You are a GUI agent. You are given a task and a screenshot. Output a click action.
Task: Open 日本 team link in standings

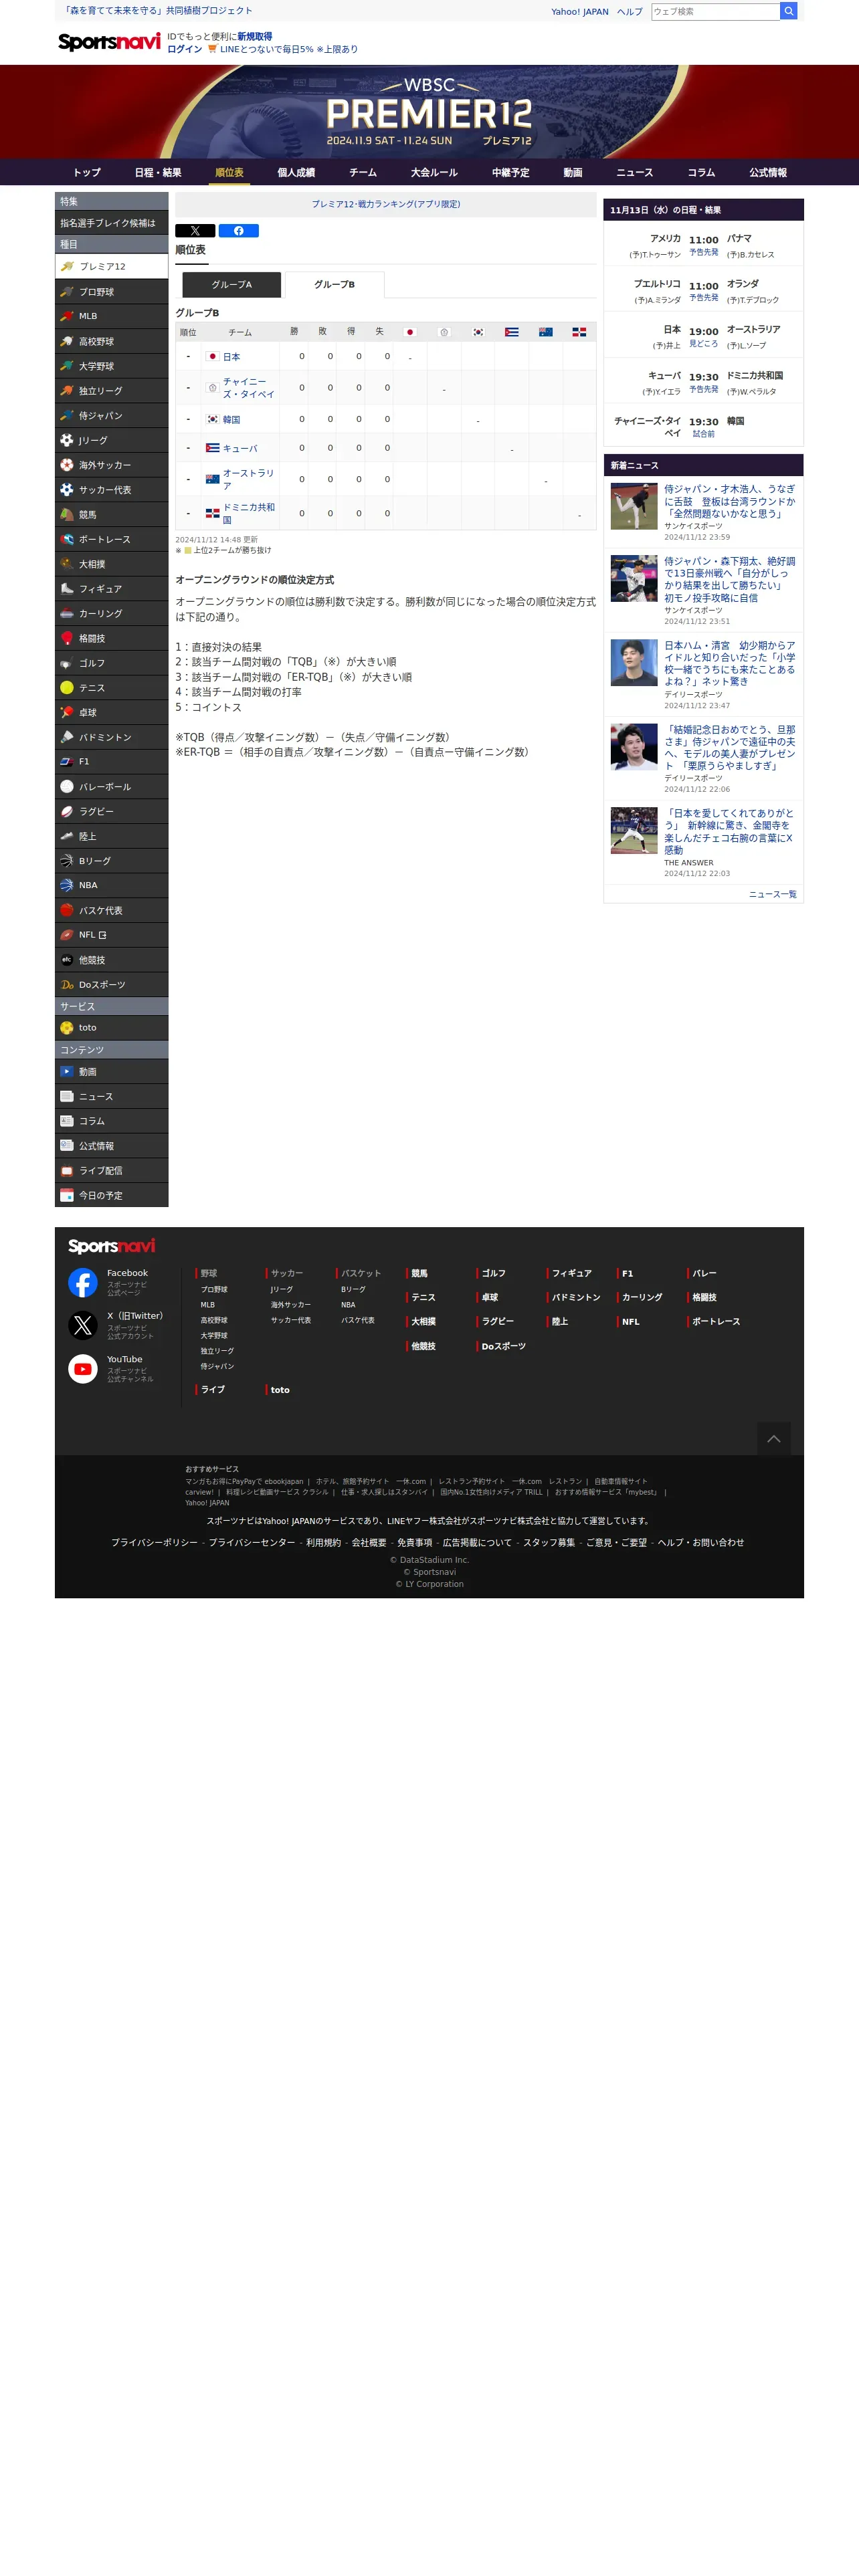(x=231, y=357)
